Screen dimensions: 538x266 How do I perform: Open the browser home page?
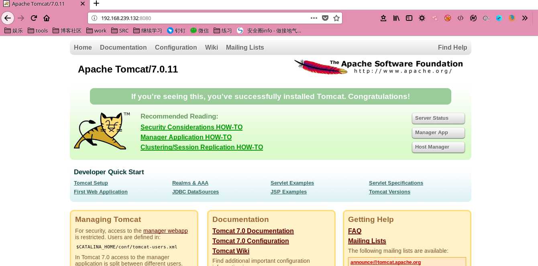point(47,18)
